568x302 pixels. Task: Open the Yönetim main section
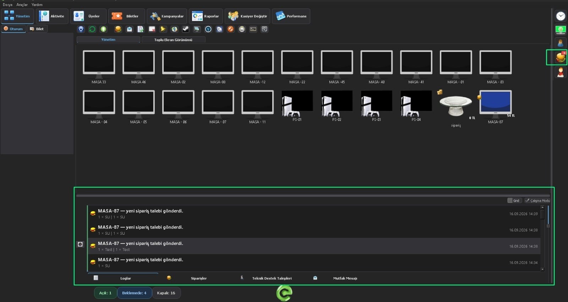(x=17, y=16)
